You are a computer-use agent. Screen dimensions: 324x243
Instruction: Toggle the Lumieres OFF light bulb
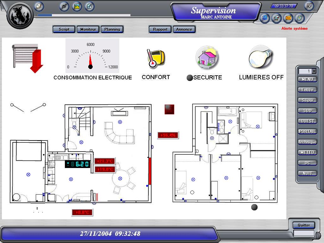260,58
